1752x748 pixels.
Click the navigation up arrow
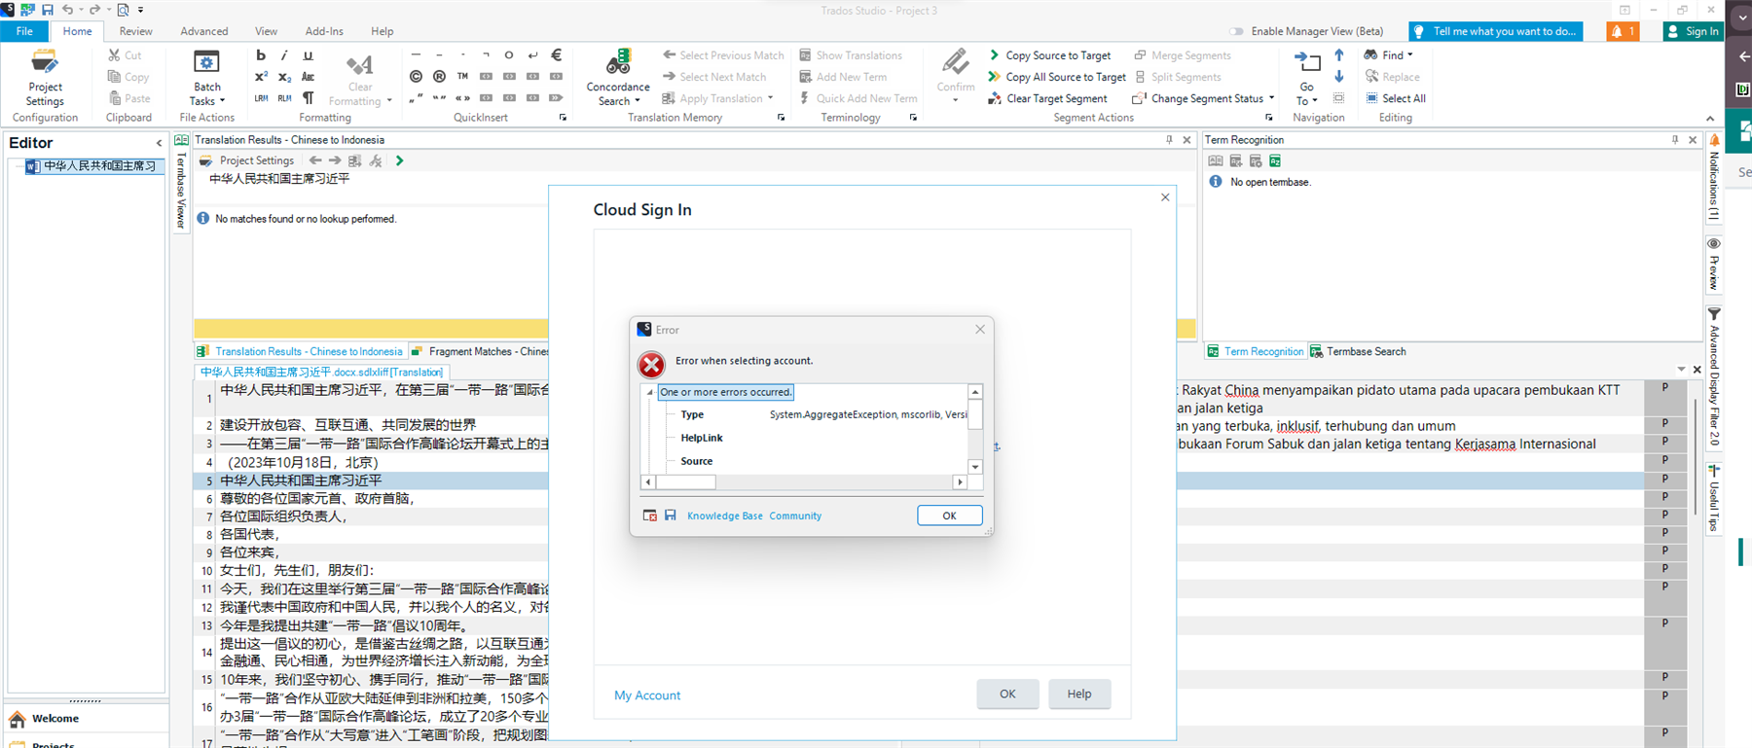click(x=1339, y=55)
